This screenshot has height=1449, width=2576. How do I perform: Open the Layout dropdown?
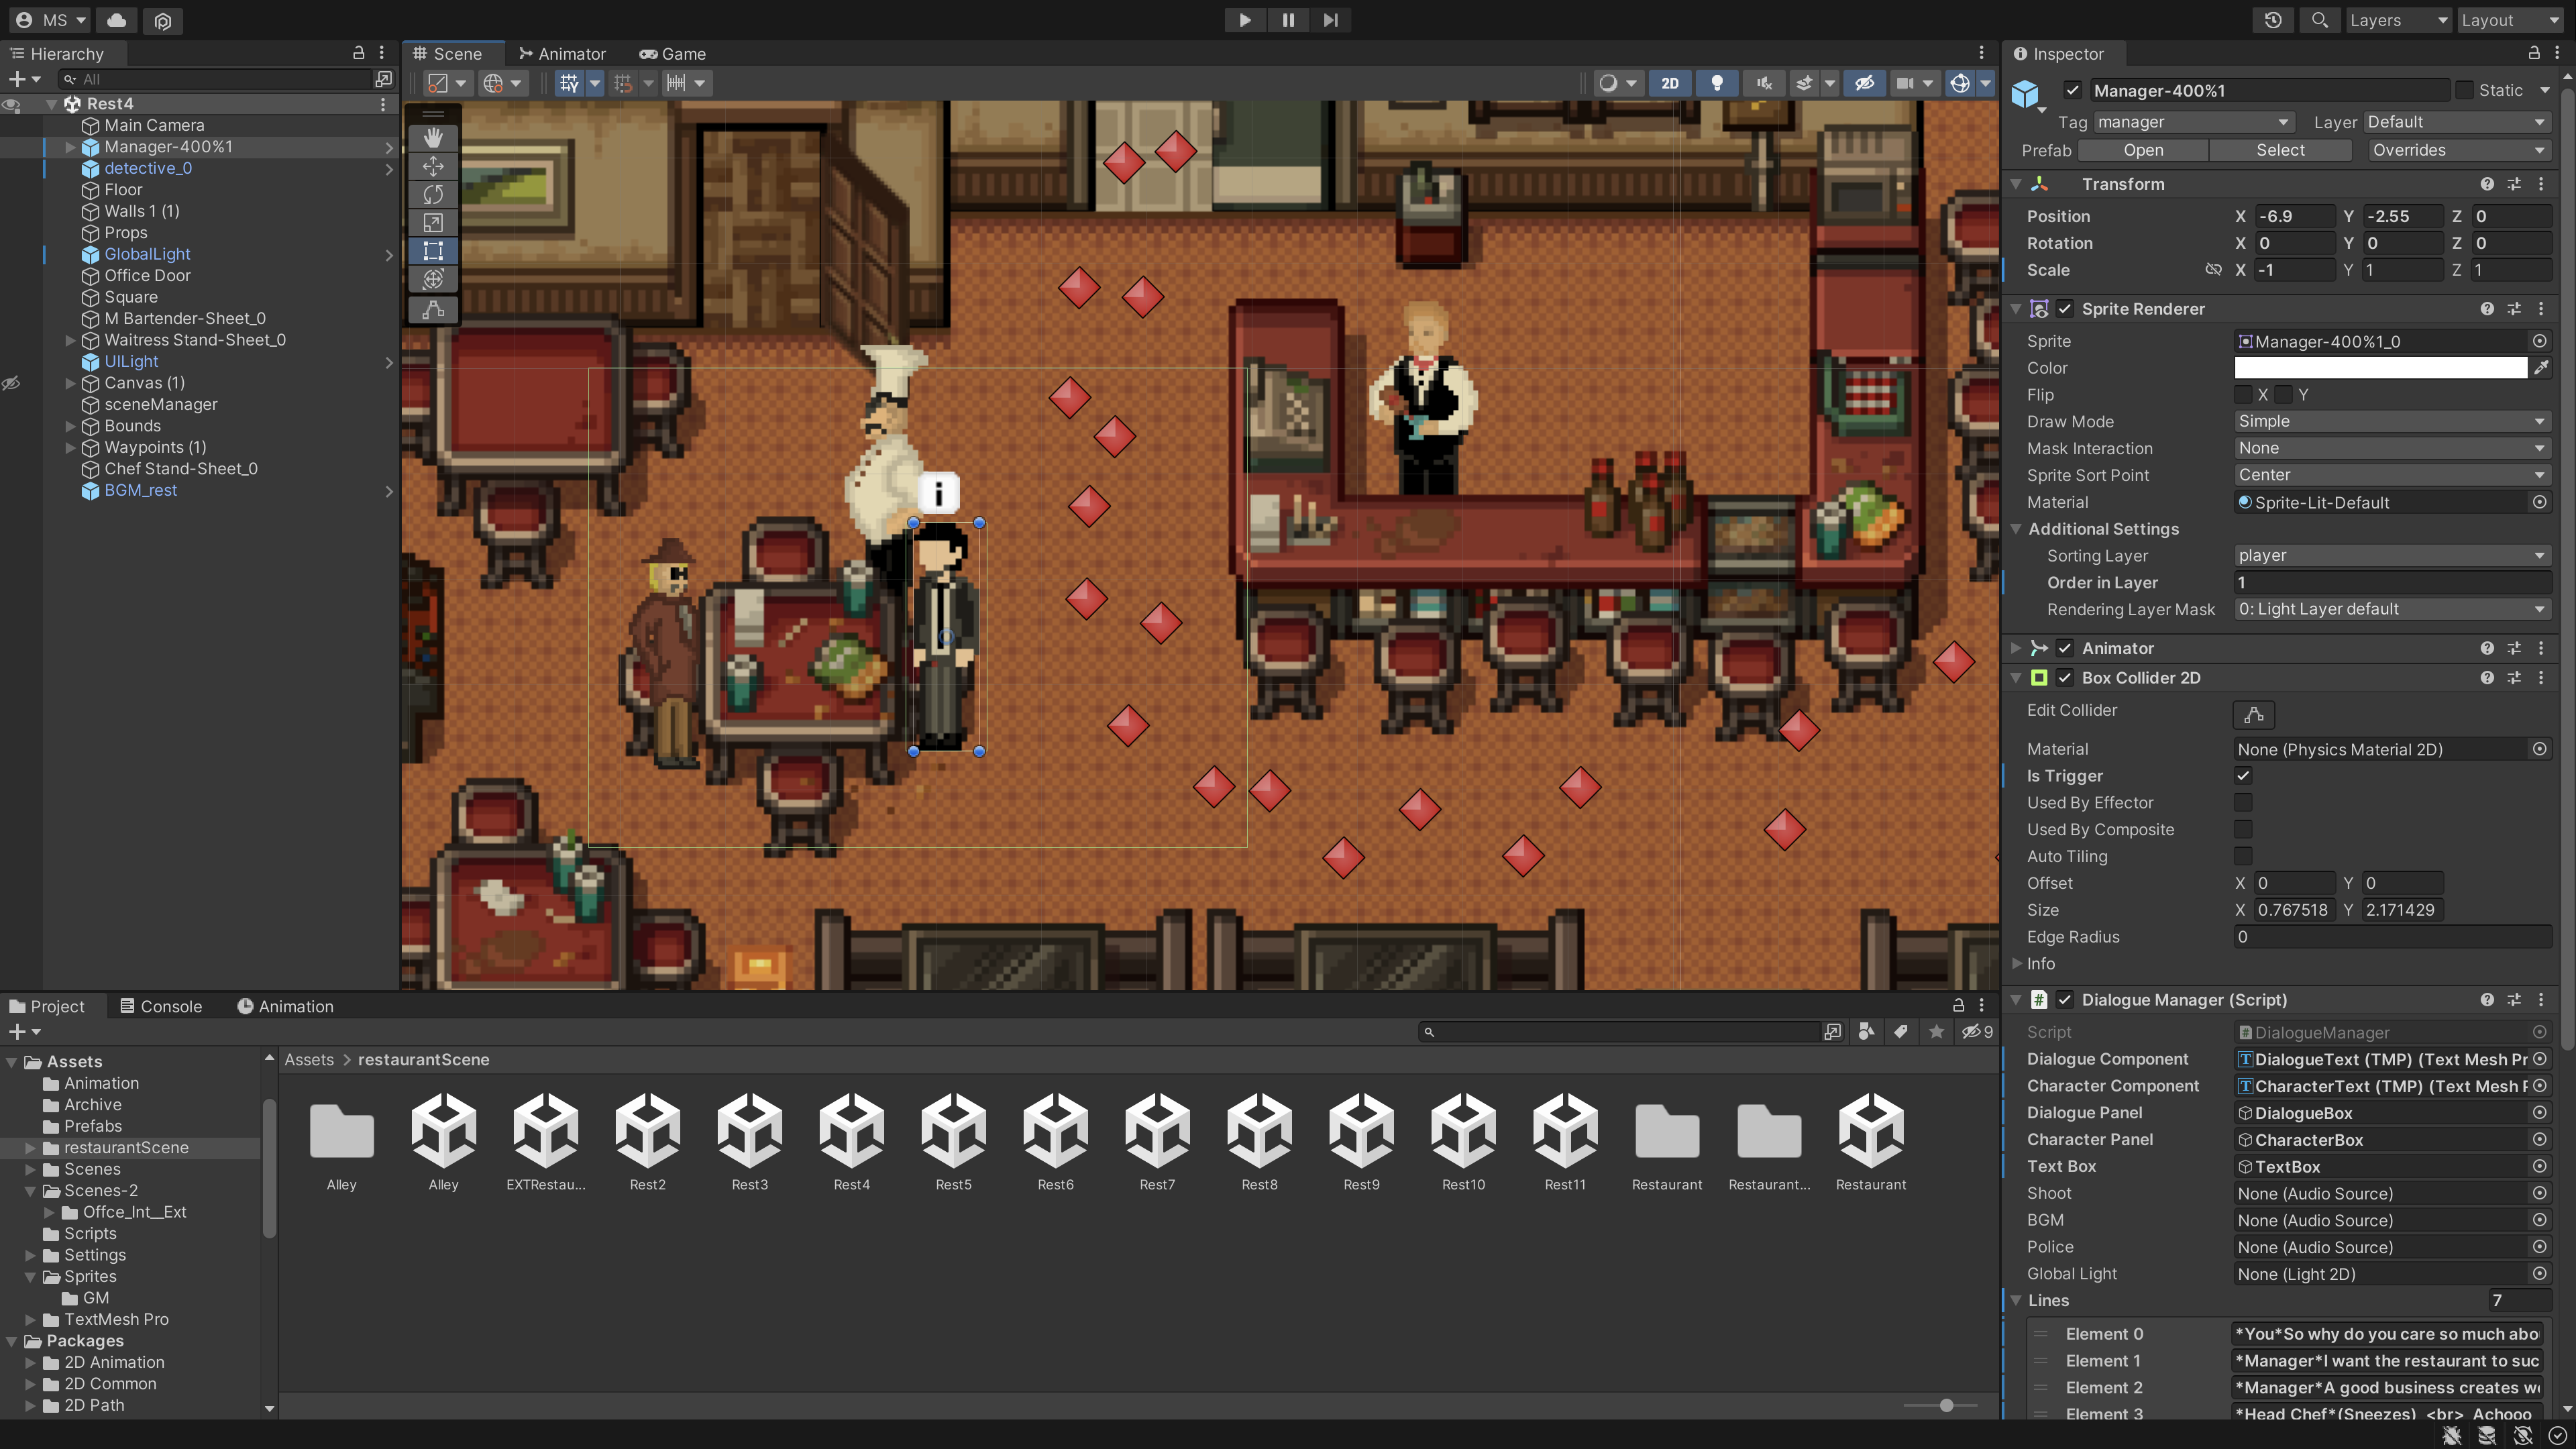[x=2510, y=20]
